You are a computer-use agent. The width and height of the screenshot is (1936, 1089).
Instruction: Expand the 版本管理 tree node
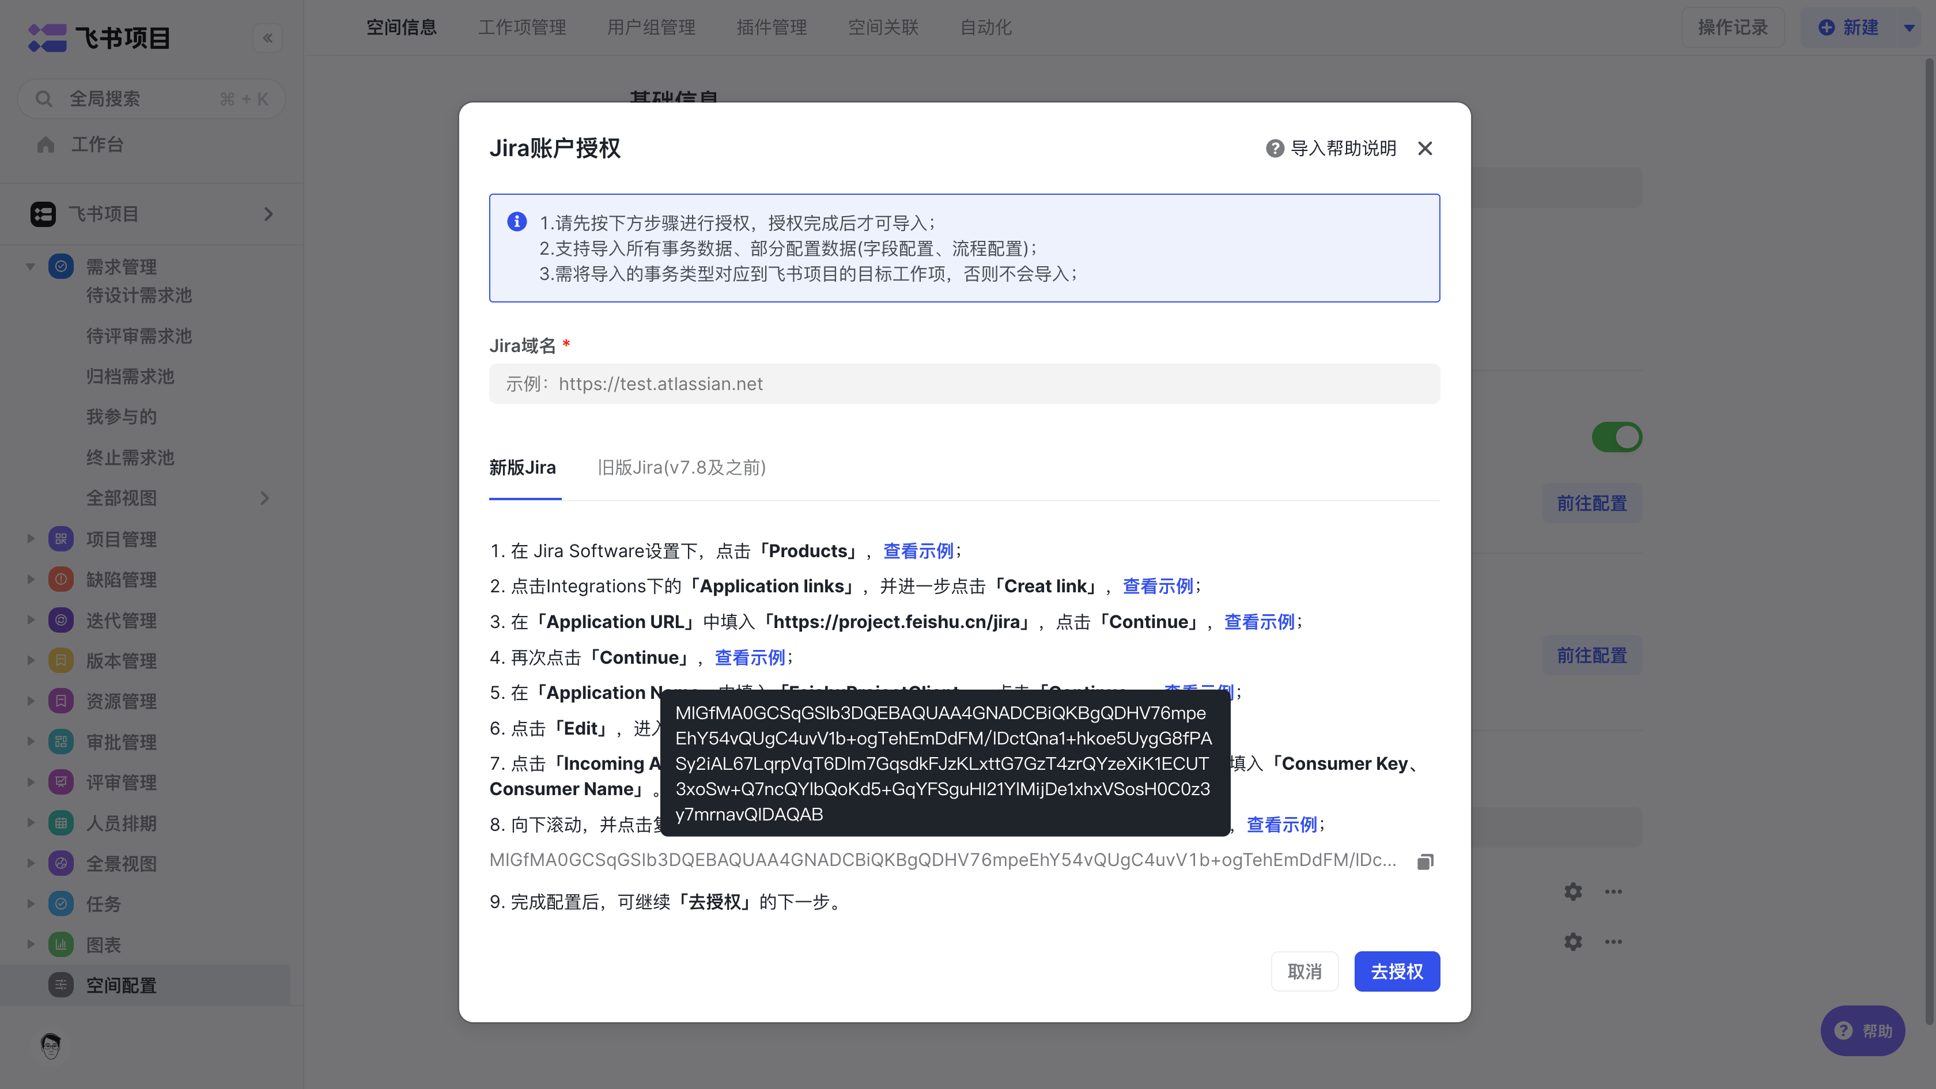tap(30, 661)
